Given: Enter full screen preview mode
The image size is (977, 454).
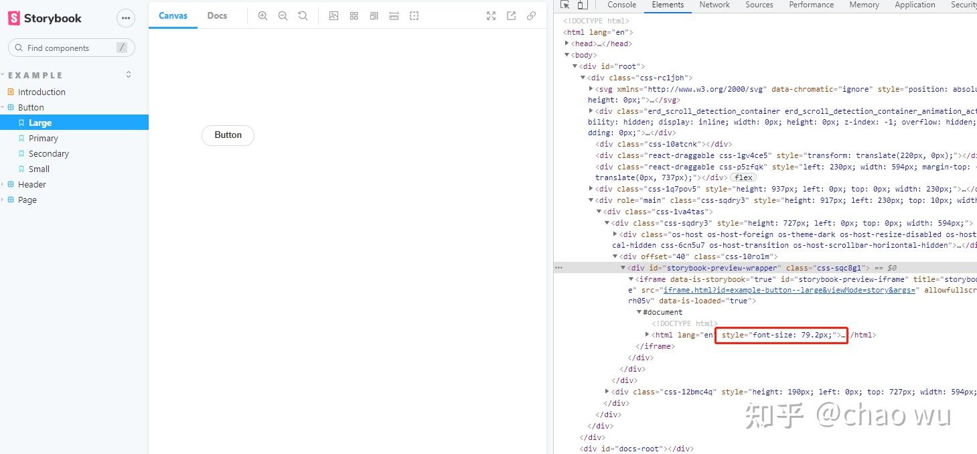Looking at the screenshot, I should click(491, 15).
